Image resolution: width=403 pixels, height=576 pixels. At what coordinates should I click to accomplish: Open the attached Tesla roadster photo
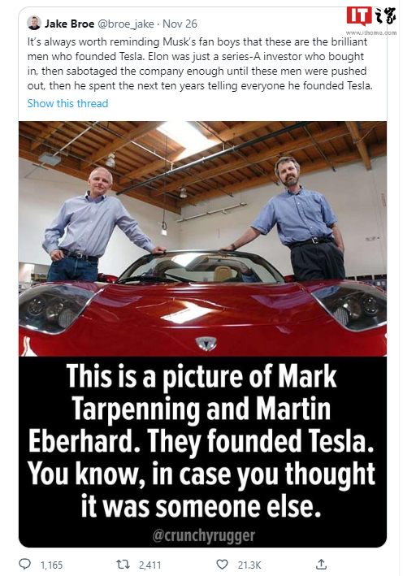point(202,239)
